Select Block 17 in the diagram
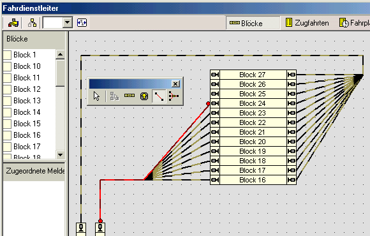The height and width of the screenshot is (236, 370). tap(253, 170)
